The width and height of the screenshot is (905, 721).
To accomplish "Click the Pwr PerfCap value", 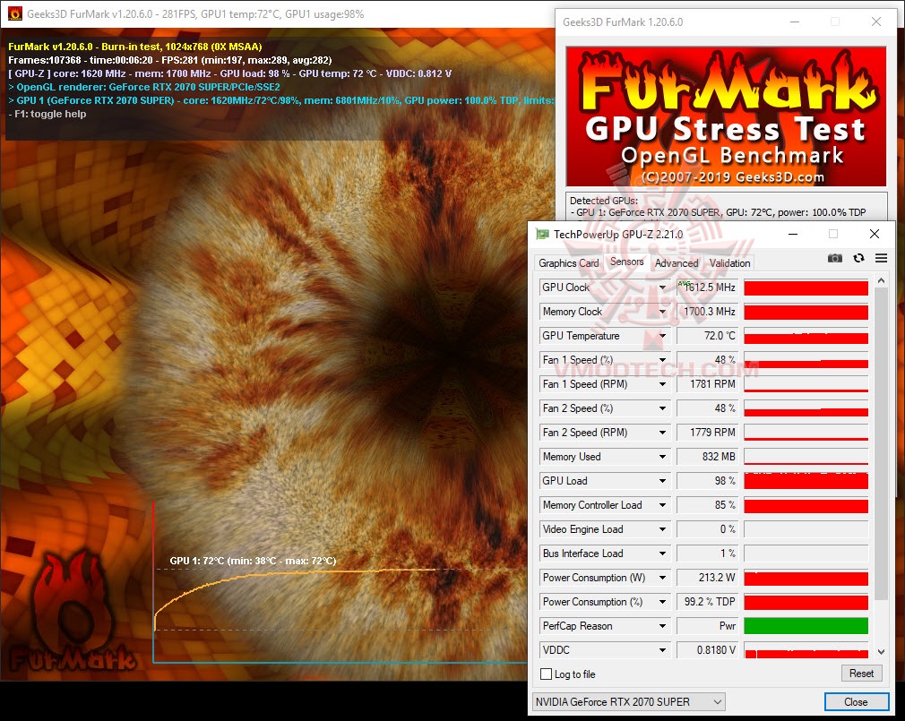I will point(708,626).
